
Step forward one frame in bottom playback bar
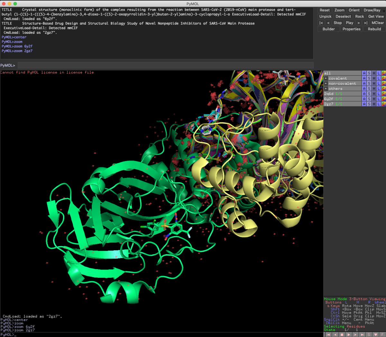355,334
